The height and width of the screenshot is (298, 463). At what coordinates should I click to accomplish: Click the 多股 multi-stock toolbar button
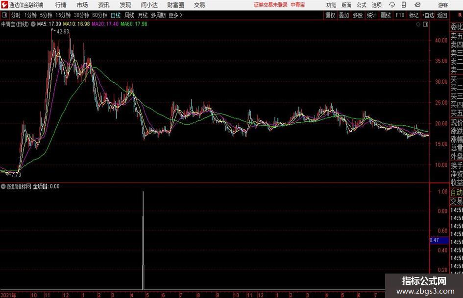click(x=358, y=15)
